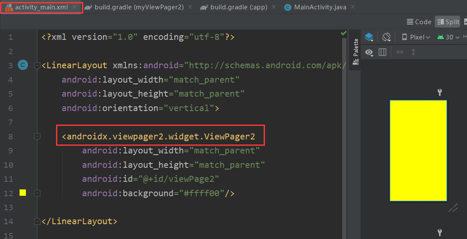Close the MainActivity.java tab
The image size is (467, 239).
click(x=353, y=7)
